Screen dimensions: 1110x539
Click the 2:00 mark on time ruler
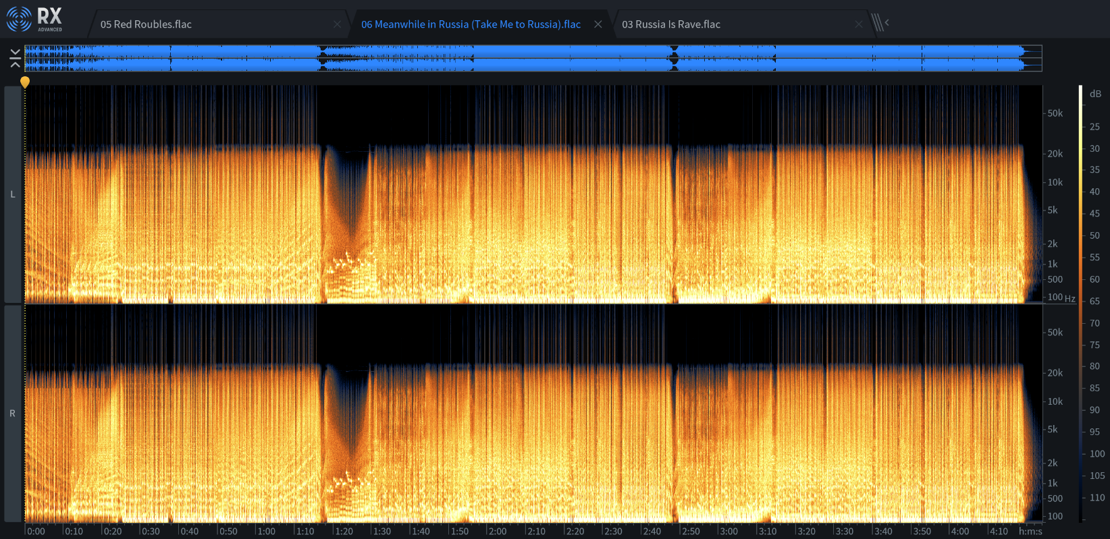point(498,531)
